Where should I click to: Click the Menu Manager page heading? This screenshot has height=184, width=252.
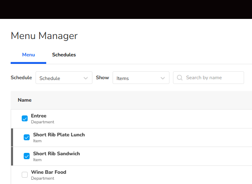[44, 36]
